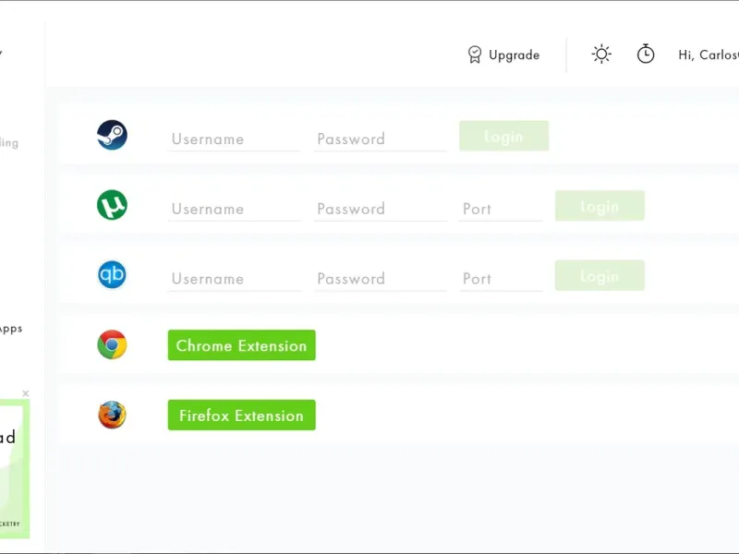Screen dimensions: 739x554
Task: Install the Chrome Extension
Action: tap(241, 345)
